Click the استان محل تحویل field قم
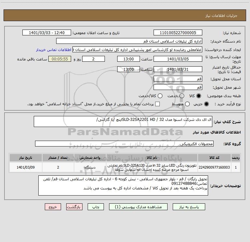This screenshot has width=250, height=242. pos(178,79)
